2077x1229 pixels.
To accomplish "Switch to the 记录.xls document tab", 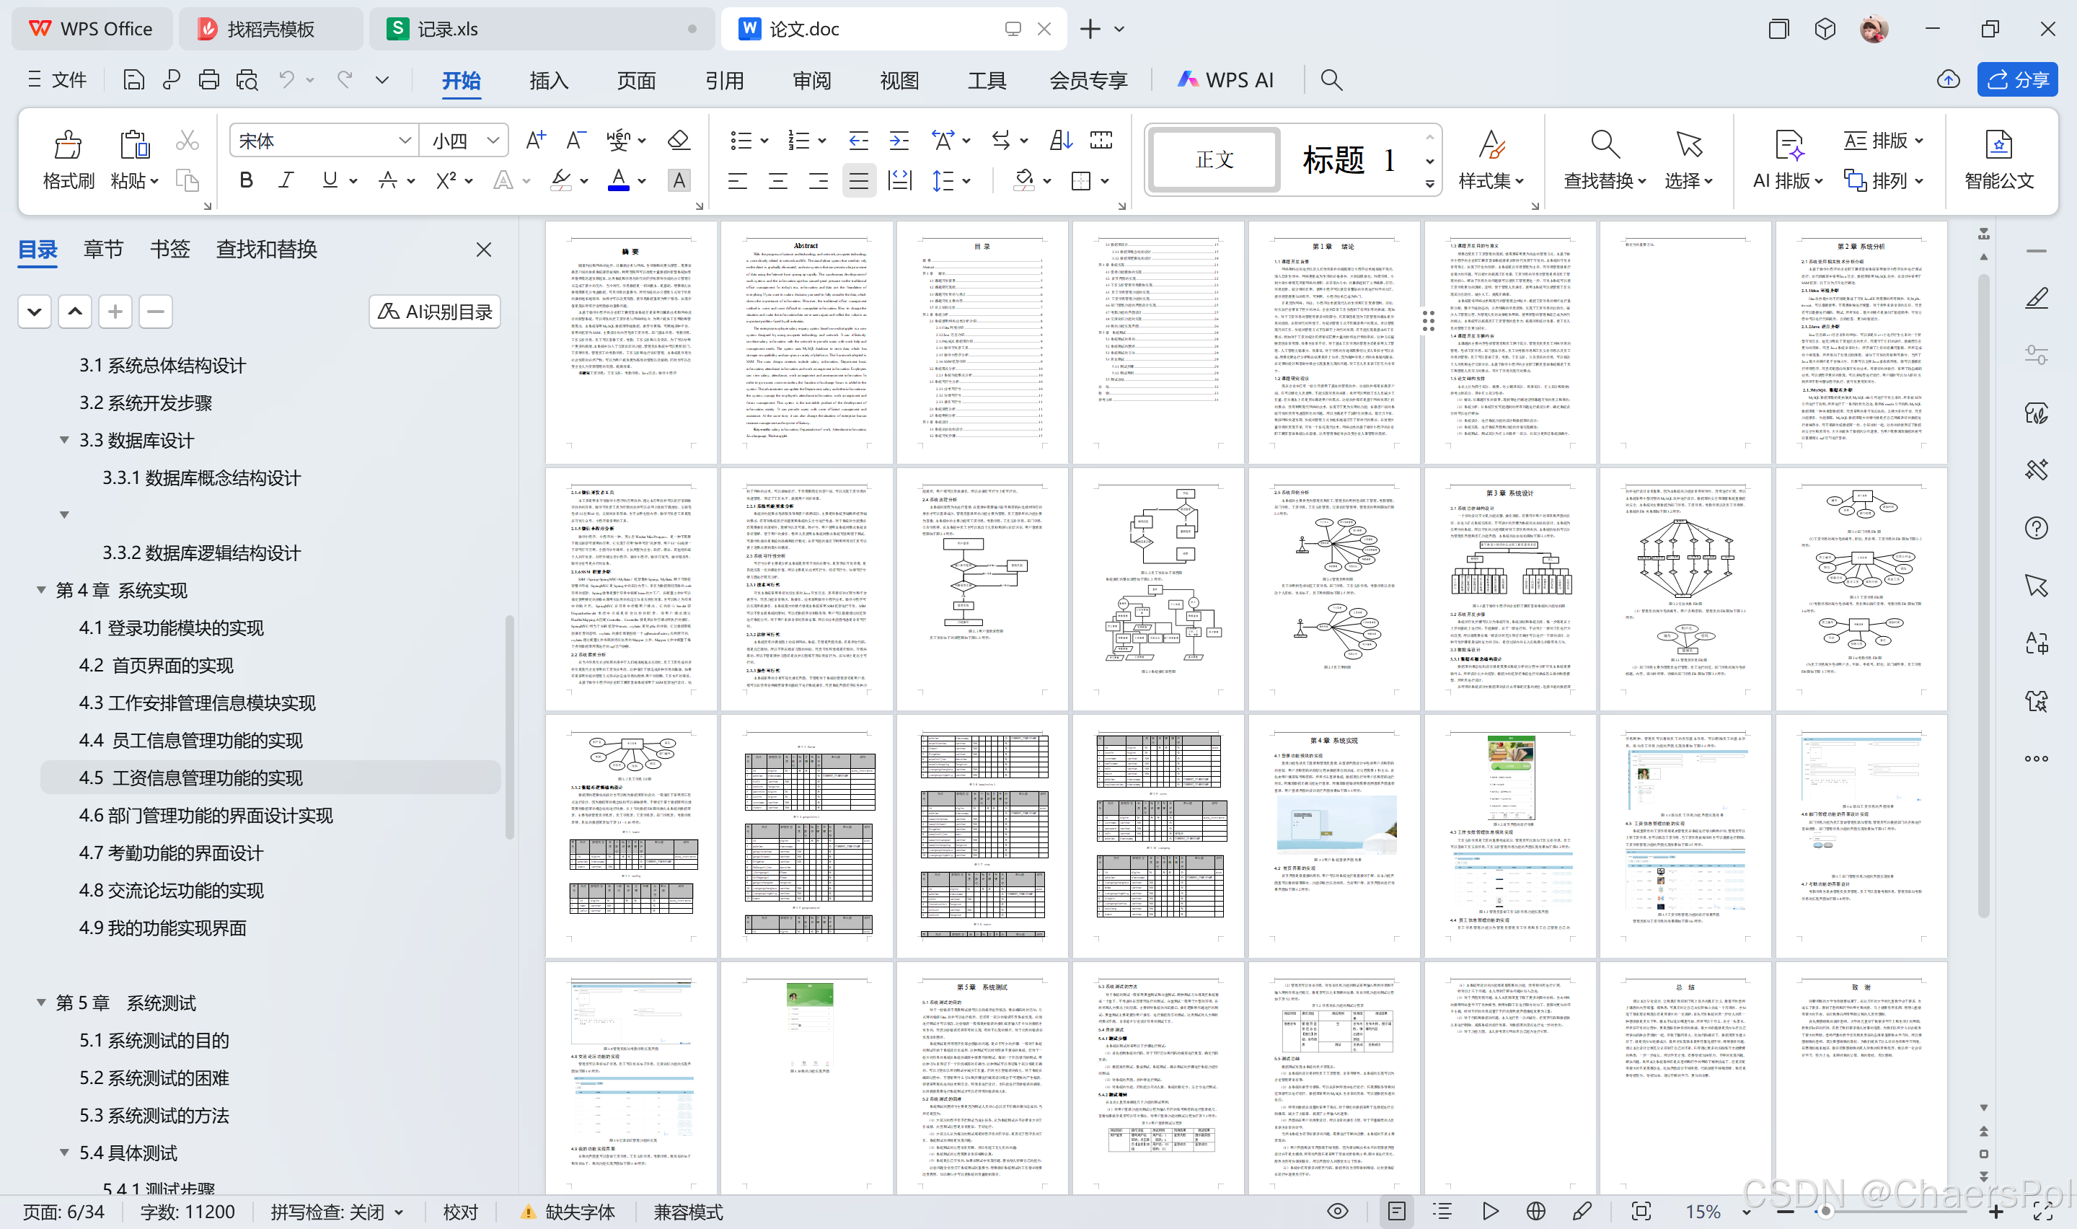I will pyautogui.click(x=541, y=29).
